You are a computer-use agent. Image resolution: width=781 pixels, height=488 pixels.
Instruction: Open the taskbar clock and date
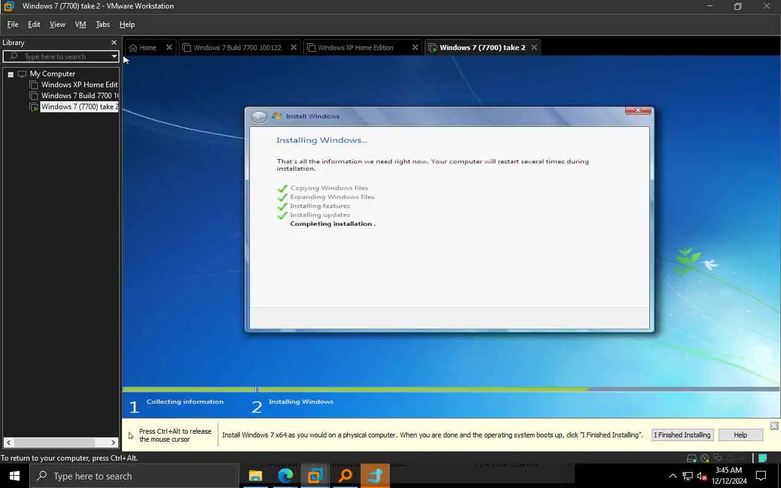729,476
